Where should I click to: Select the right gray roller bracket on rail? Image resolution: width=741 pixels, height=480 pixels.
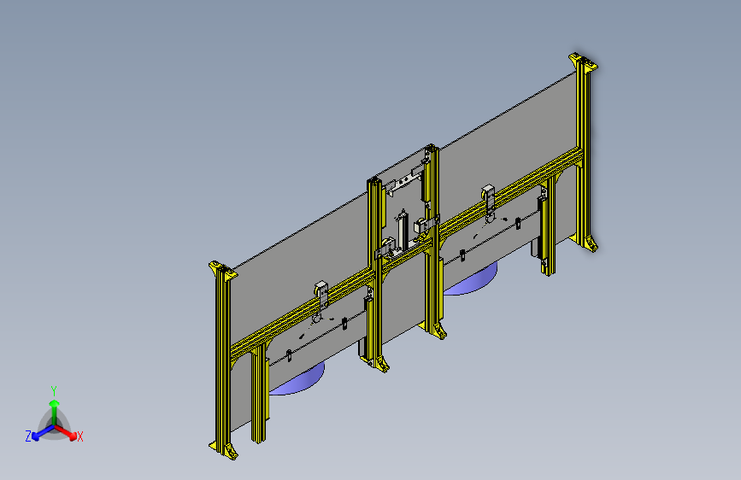(489, 198)
